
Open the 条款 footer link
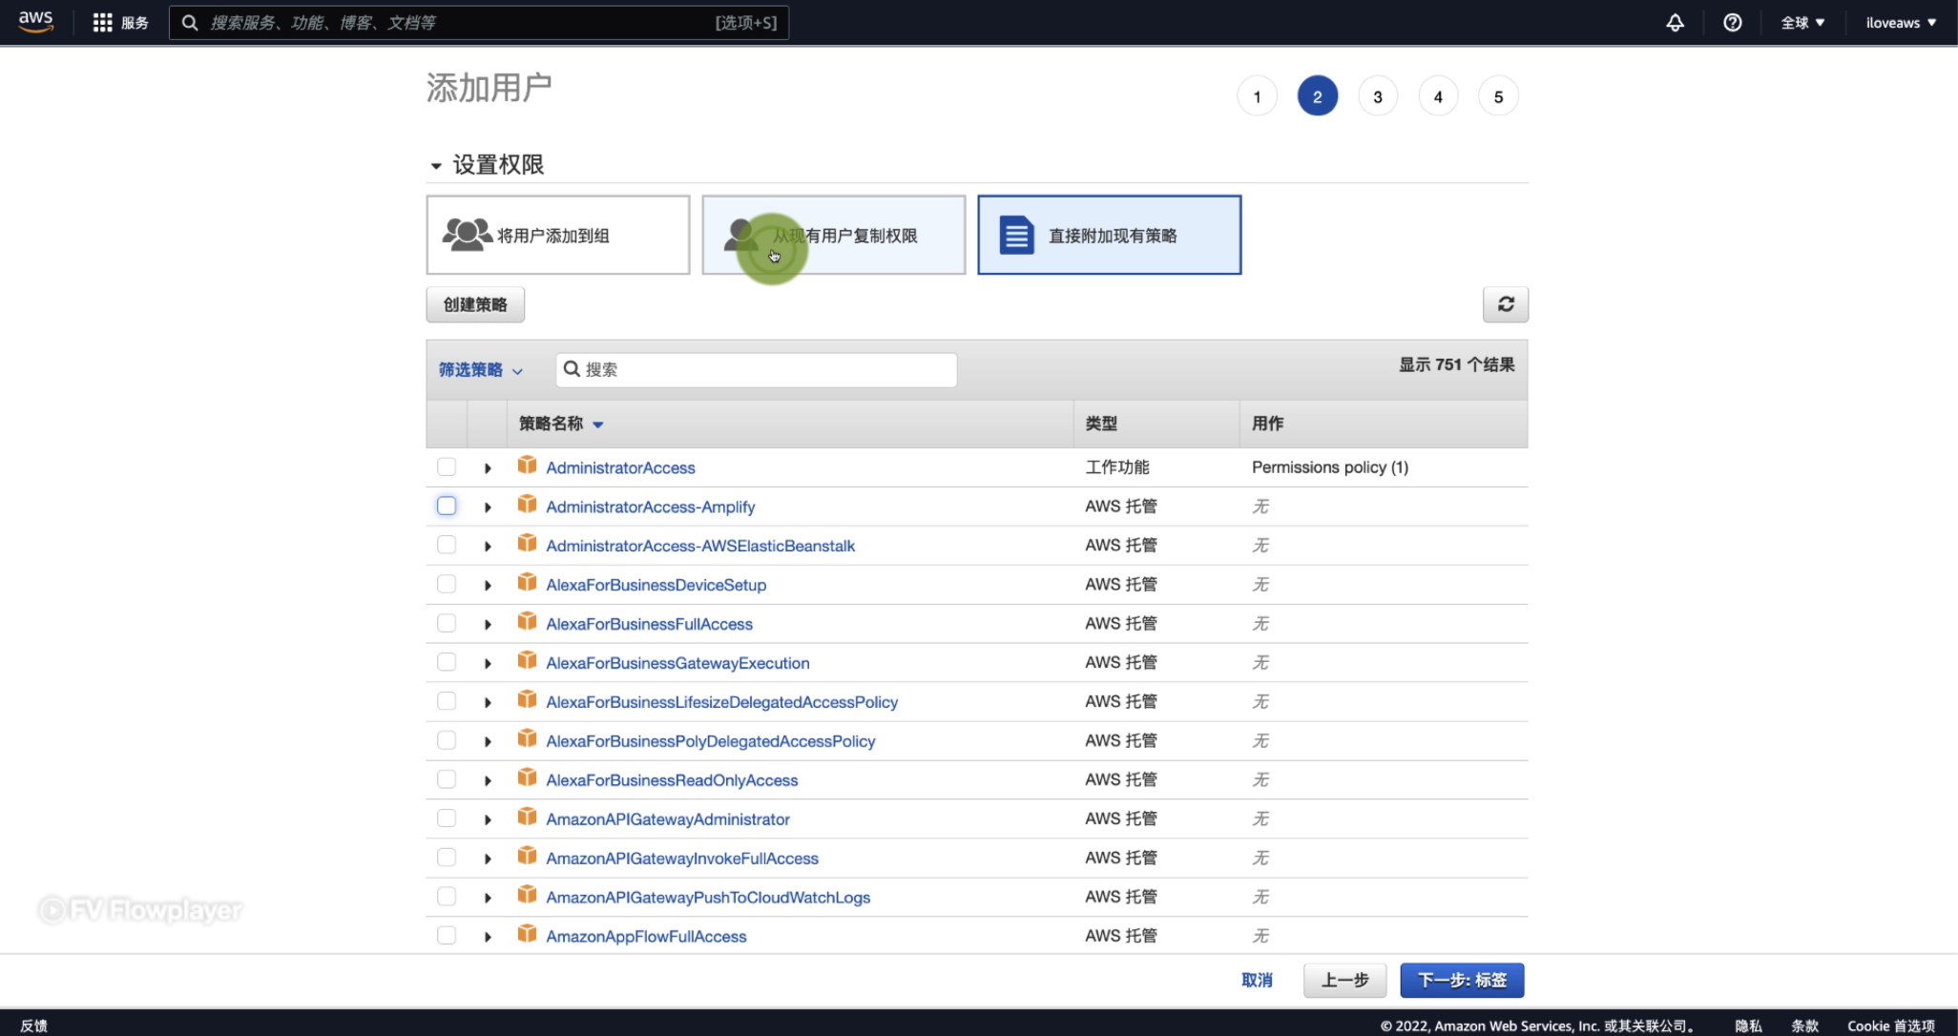(1804, 1026)
